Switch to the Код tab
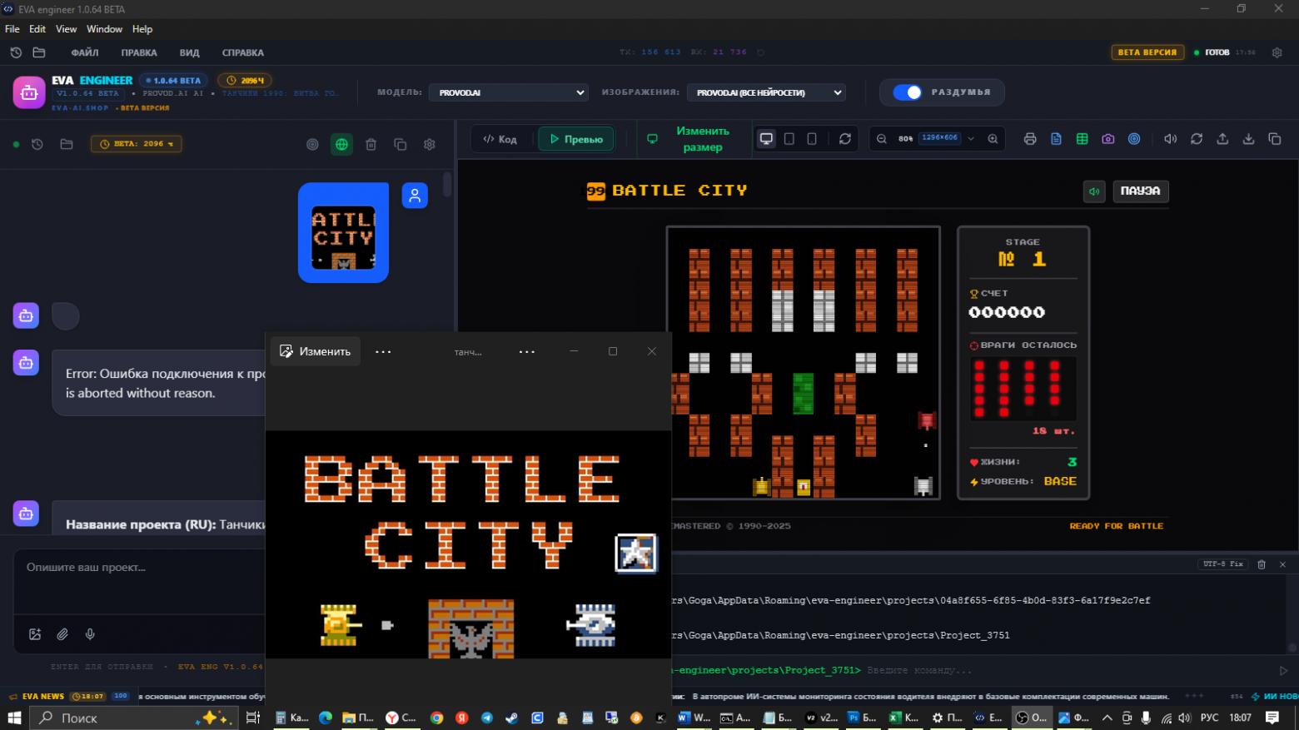This screenshot has height=730, width=1299. click(x=500, y=139)
